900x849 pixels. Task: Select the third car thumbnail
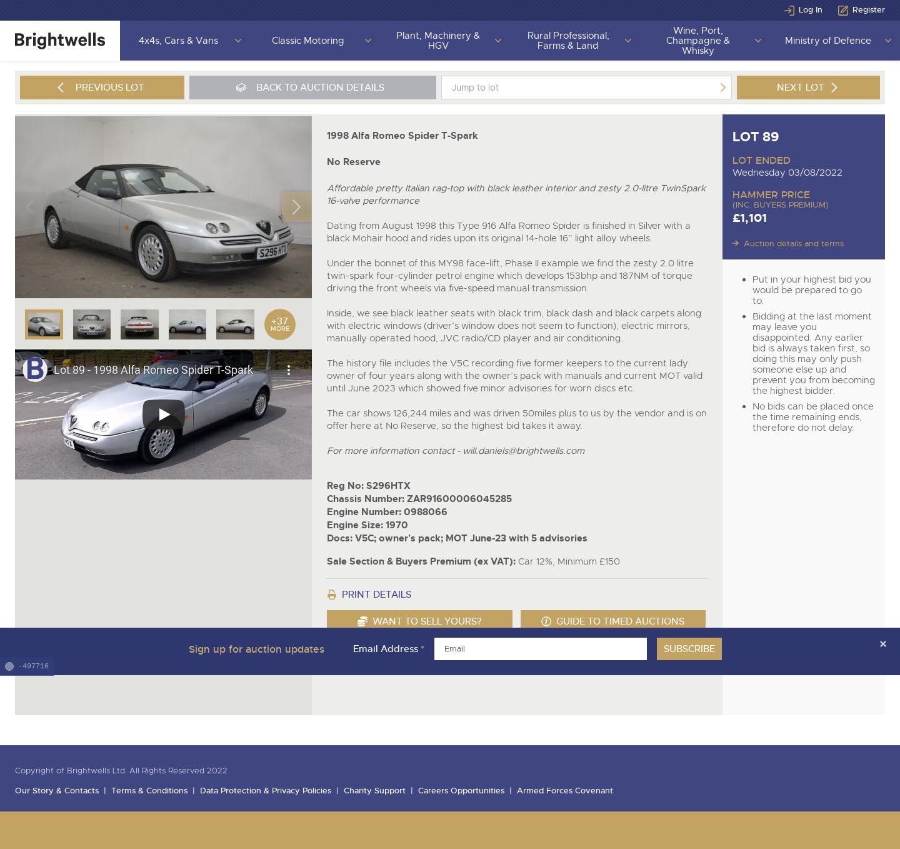(139, 324)
